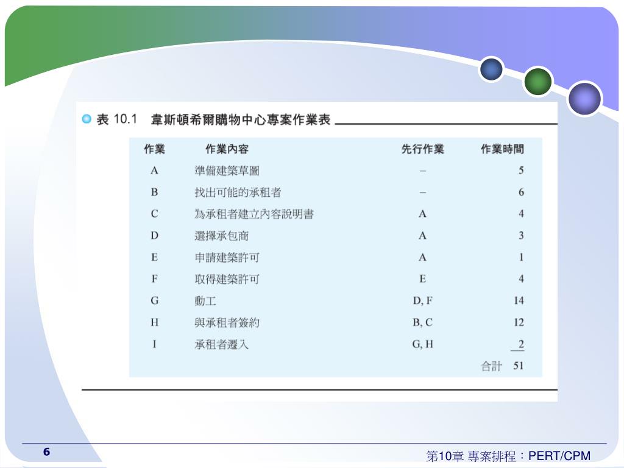Image resolution: width=624 pixels, height=468 pixels.
Task: Click duration 5 for activity A
Action: click(x=521, y=171)
